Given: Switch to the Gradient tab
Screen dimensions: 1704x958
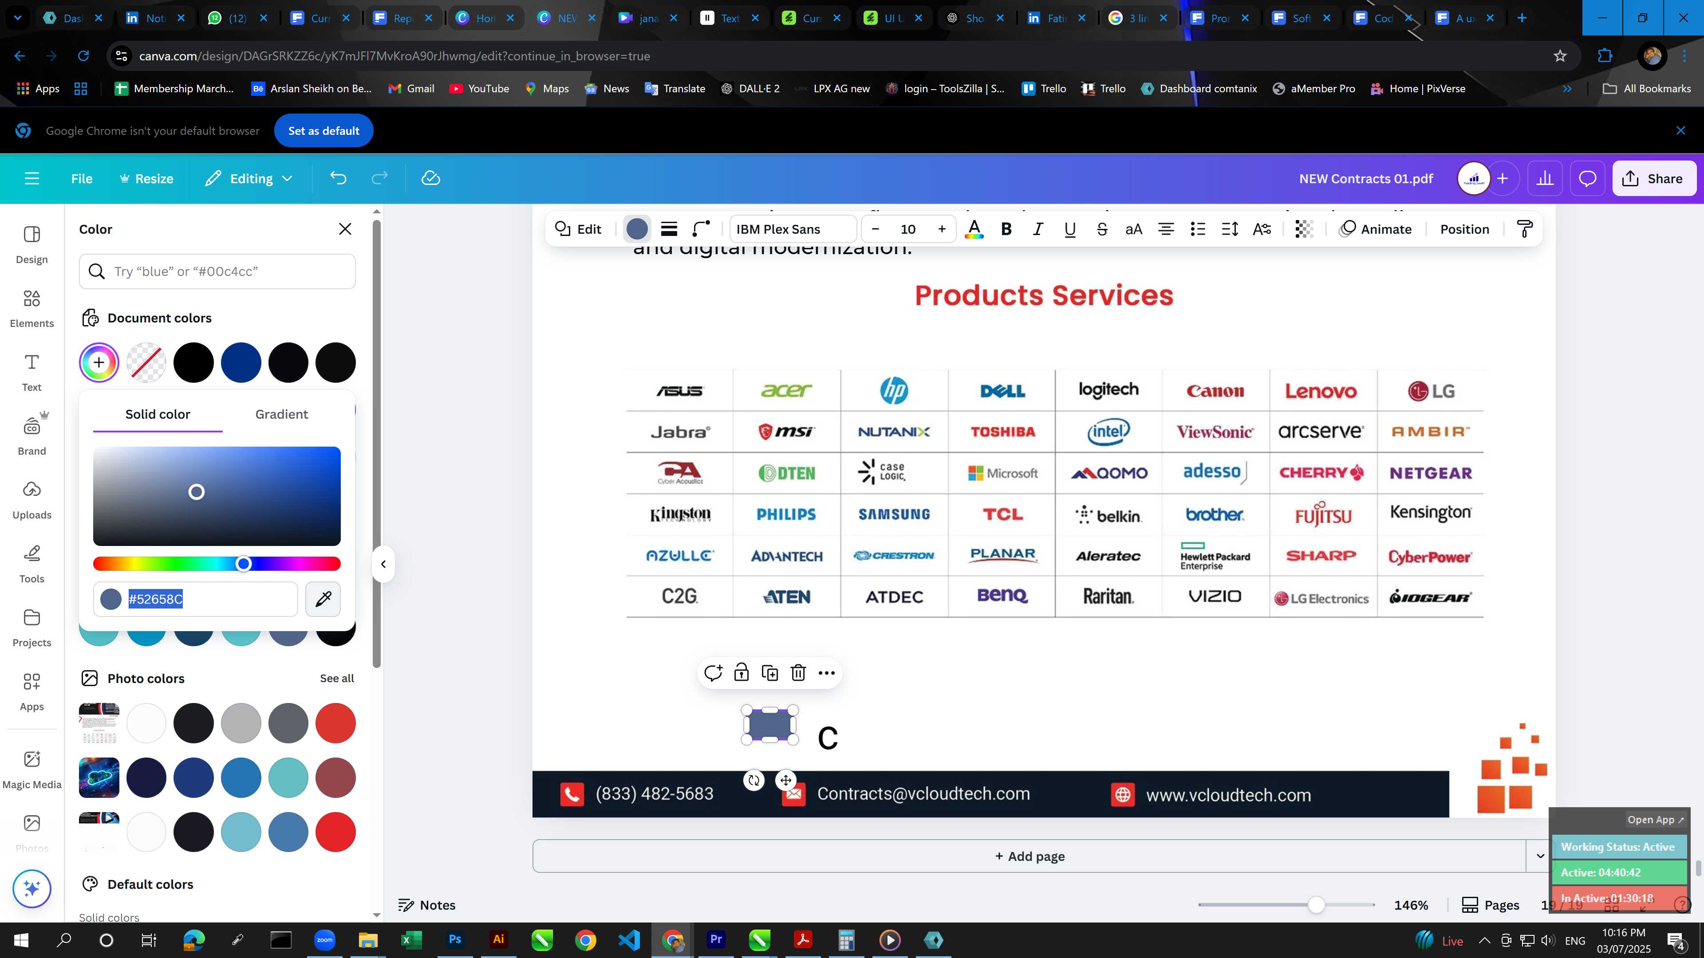Looking at the screenshot, I should (282, 415).
